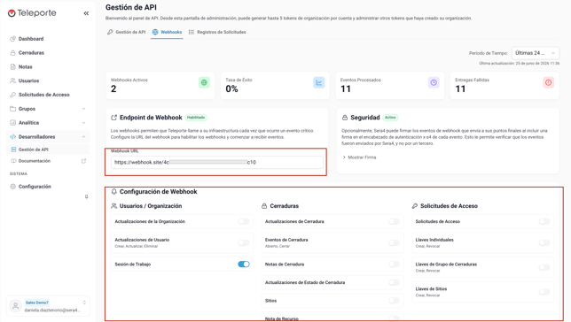The width and height of the screenshot is (571, 322).
Task: Click the Desarrolladores code icon
Action: pyautogui.click(x=12, y=136)
